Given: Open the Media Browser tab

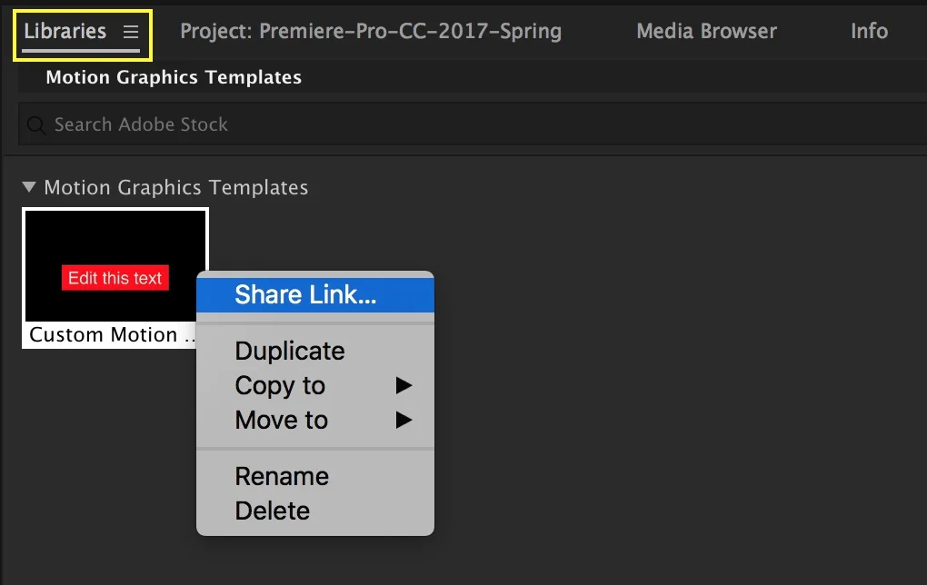Looking at the screenshot, I should tap(706, 32).
